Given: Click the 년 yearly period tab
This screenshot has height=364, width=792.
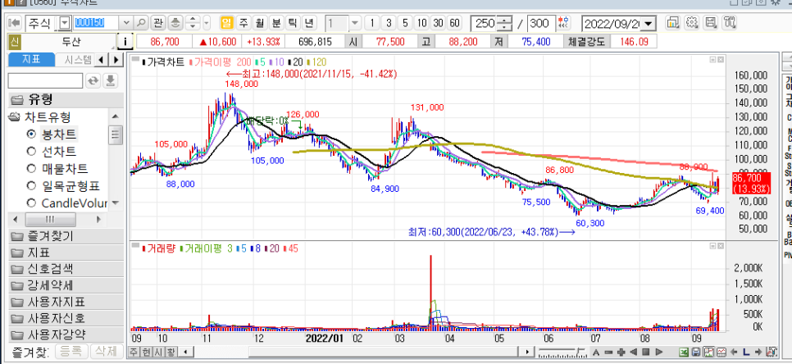Looking at the screenshot, I should (x=309, y=23).
